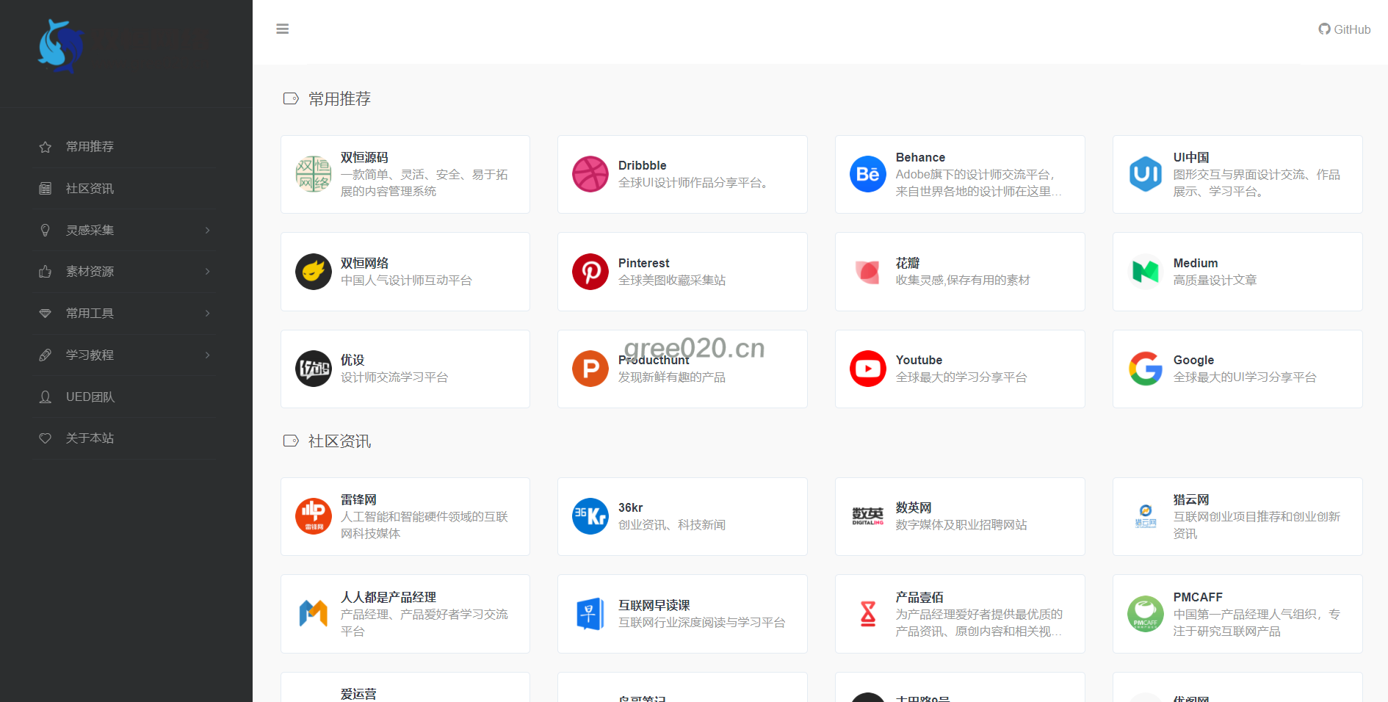Expand the 素材资源 sidebar submenu
The height and width of the screenshot is (702, 1388).
point(125,272)
